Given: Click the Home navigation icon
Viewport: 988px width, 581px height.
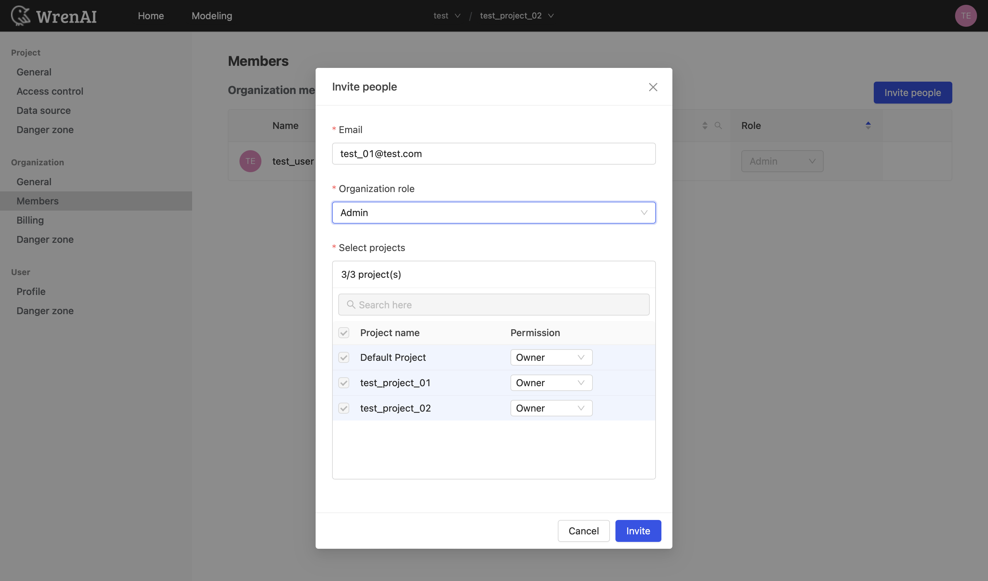Looking at the screenshot, I should (x=151, y=15).
